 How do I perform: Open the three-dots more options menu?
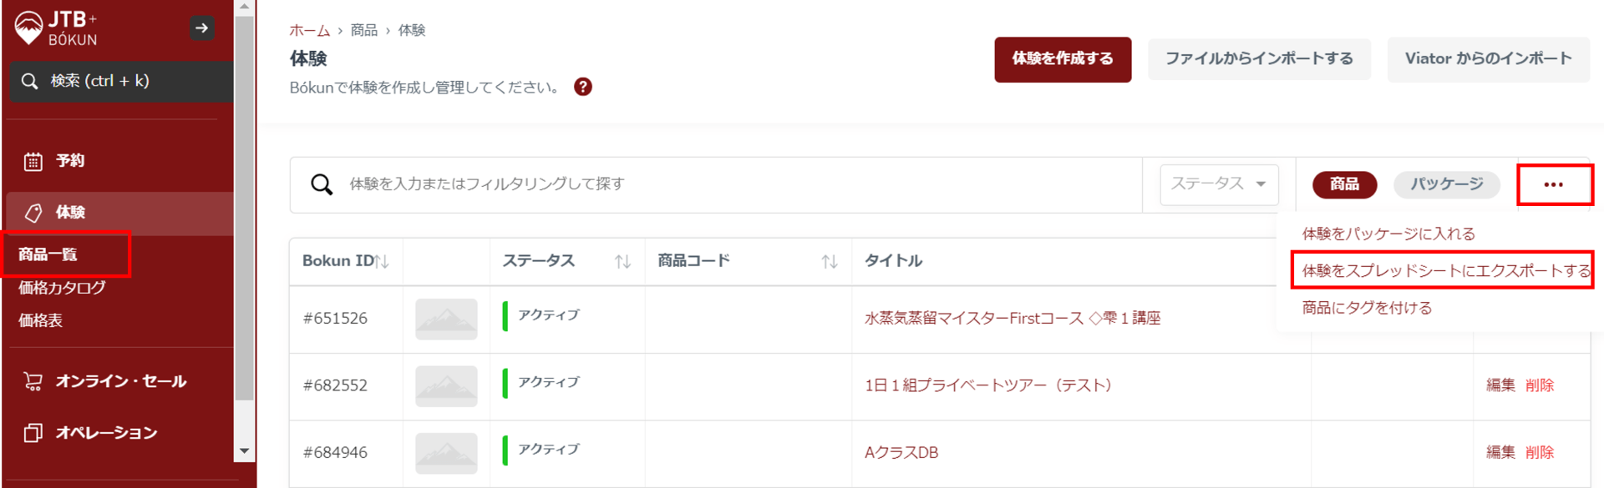[1553, 184]
